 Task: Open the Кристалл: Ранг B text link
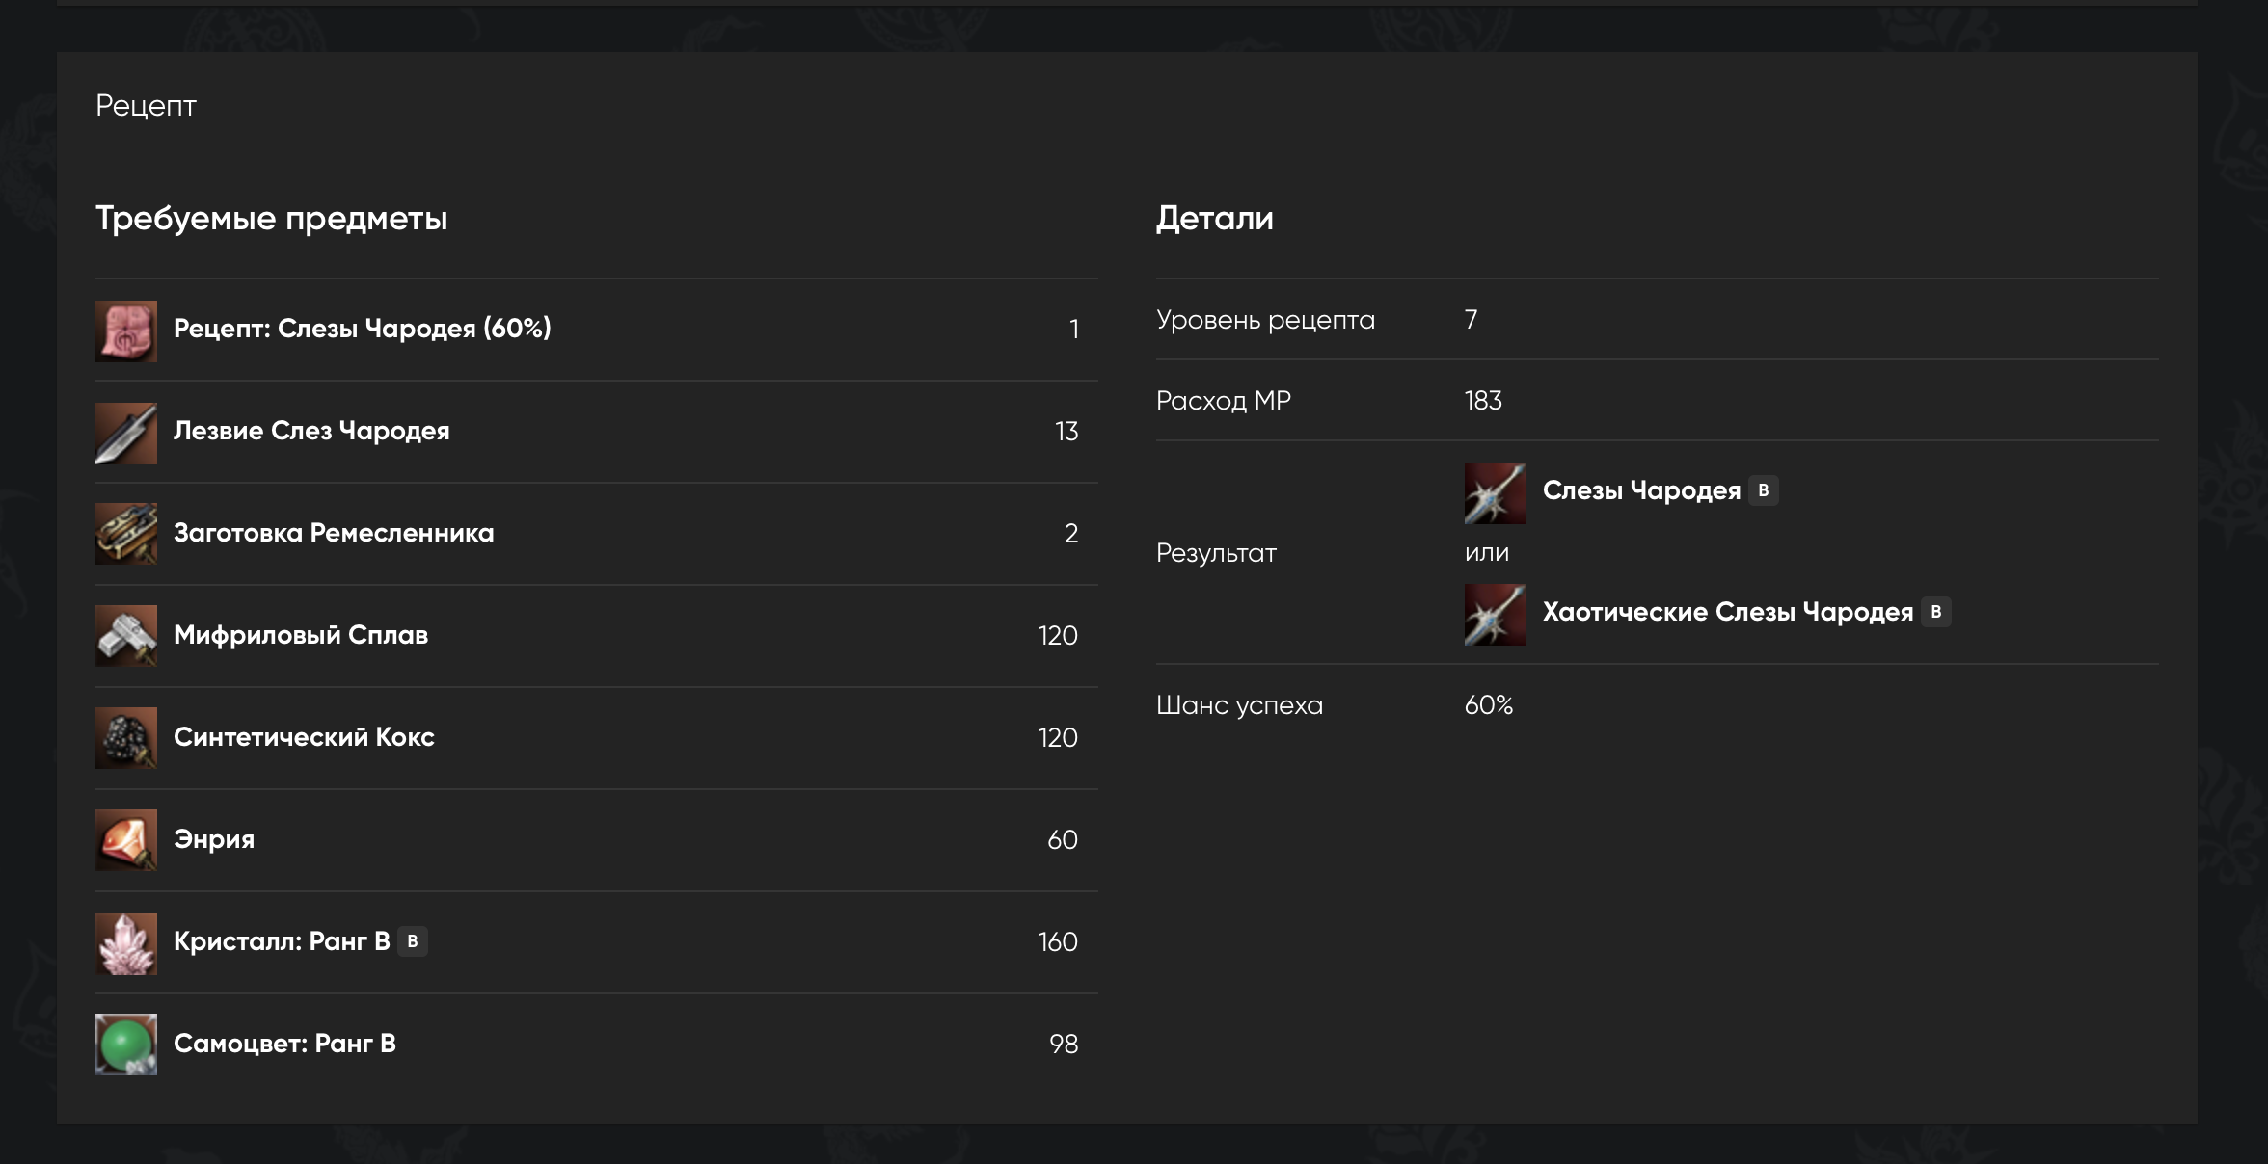coord(281,941)
